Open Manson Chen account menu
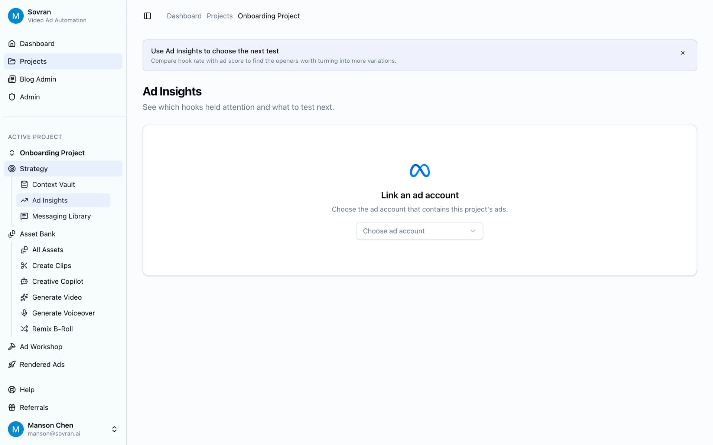This screenshot has width=713, height=445. coord(63,429)
